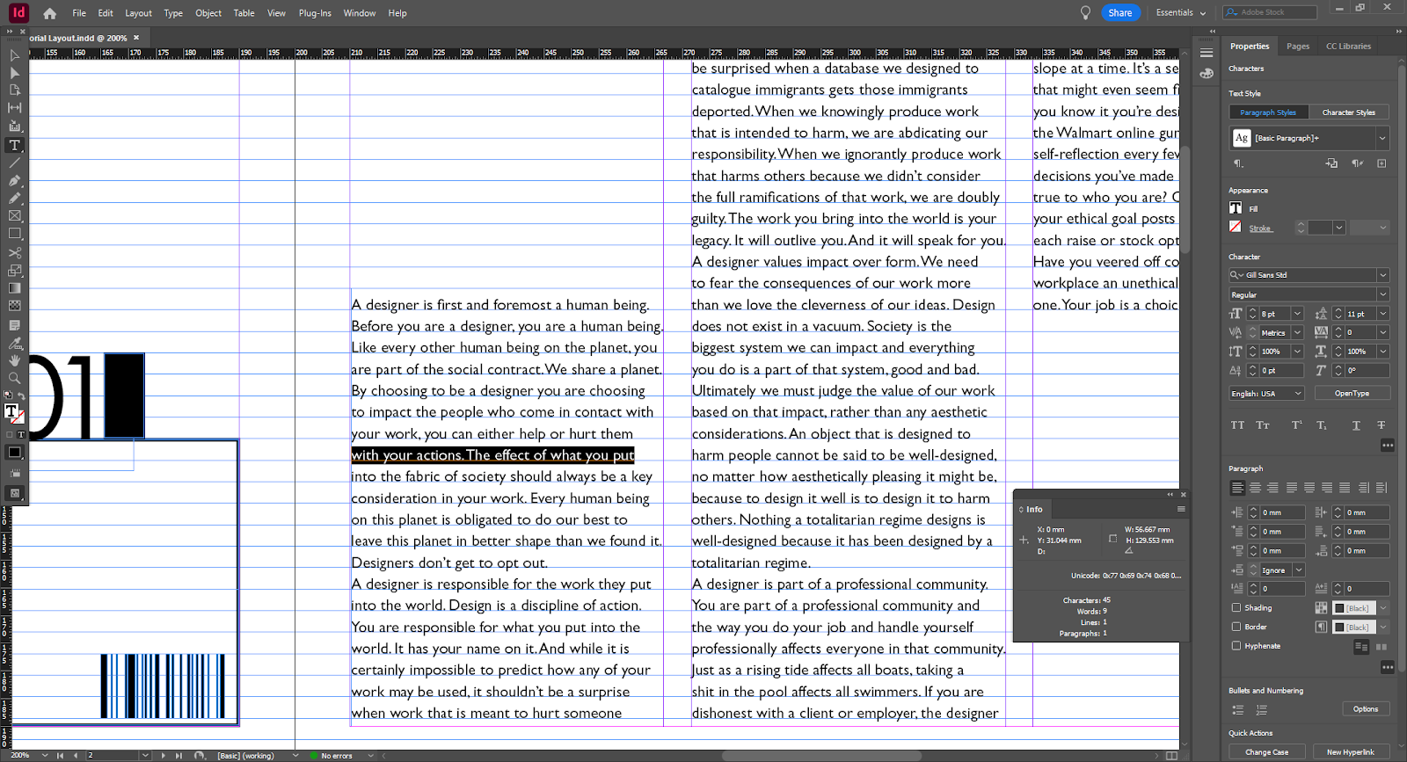Image resolution: width=1407 pixels, height=762 pixels.
Task: Enable the Border checkbox
Action: point(1236,627)
